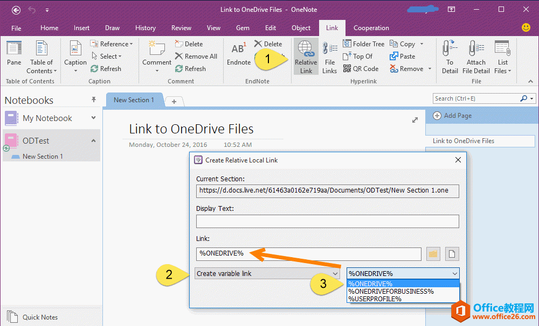Select New Section 1 in notebook list
Image resolution: width=539 pixels, height=326 pixels.
[43, 157]
